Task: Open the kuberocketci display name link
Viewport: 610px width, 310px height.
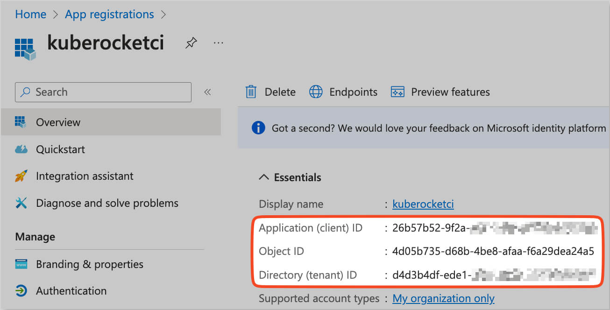Action: 423,204
